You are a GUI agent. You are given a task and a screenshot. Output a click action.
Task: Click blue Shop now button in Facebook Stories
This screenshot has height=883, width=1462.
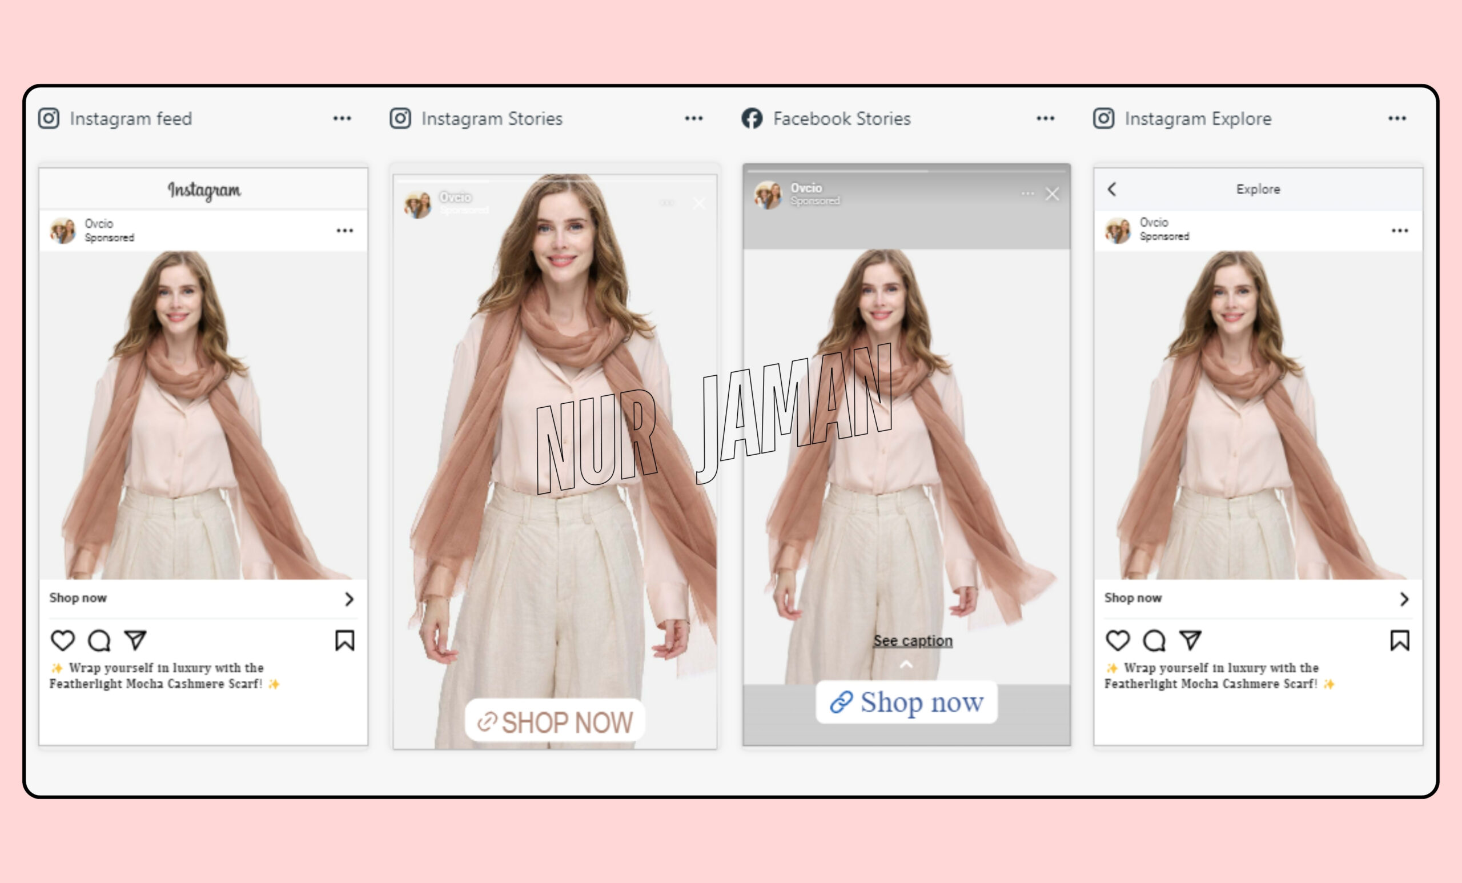(x=907, y=702)
